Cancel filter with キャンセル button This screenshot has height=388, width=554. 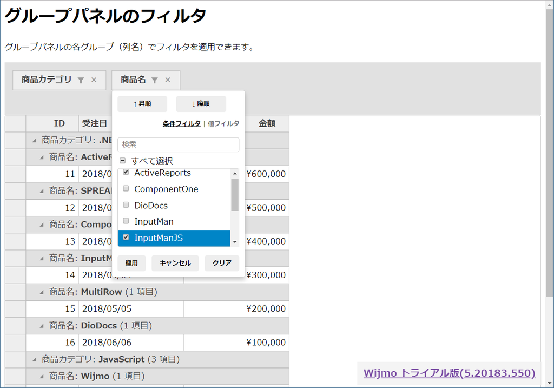click(x=175, y=263)
